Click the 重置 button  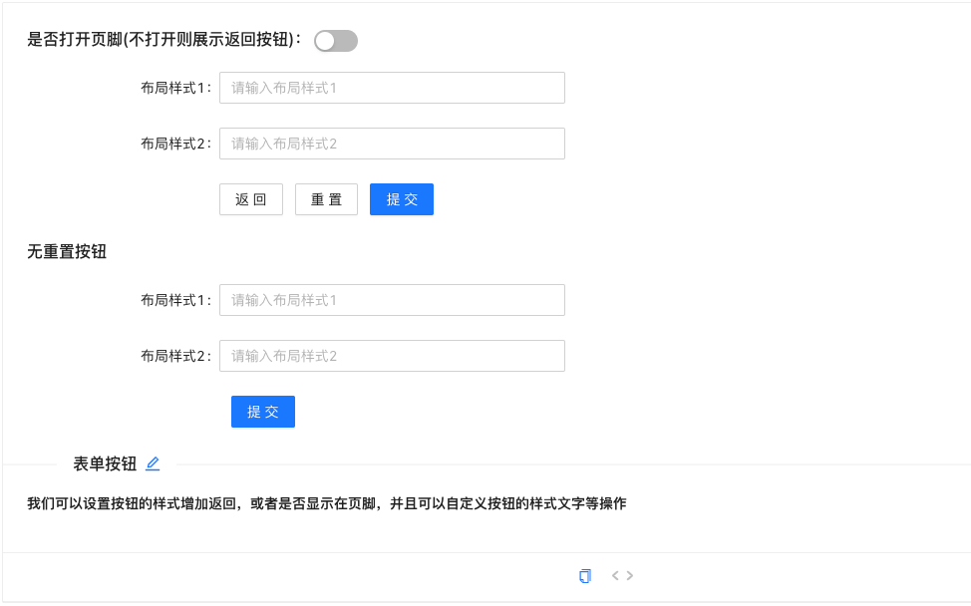click(x=326, y=199)
